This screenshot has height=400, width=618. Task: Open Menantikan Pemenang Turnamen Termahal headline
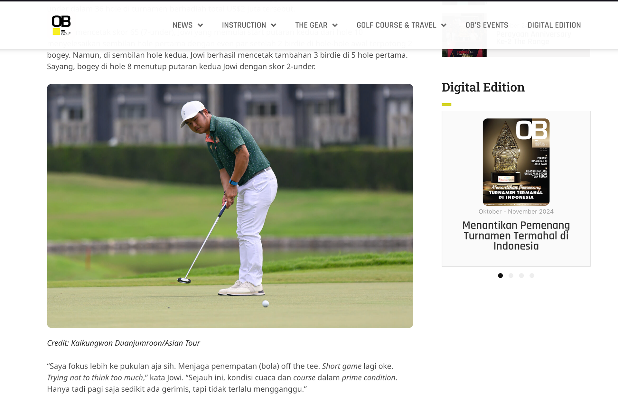coord(516,236)
